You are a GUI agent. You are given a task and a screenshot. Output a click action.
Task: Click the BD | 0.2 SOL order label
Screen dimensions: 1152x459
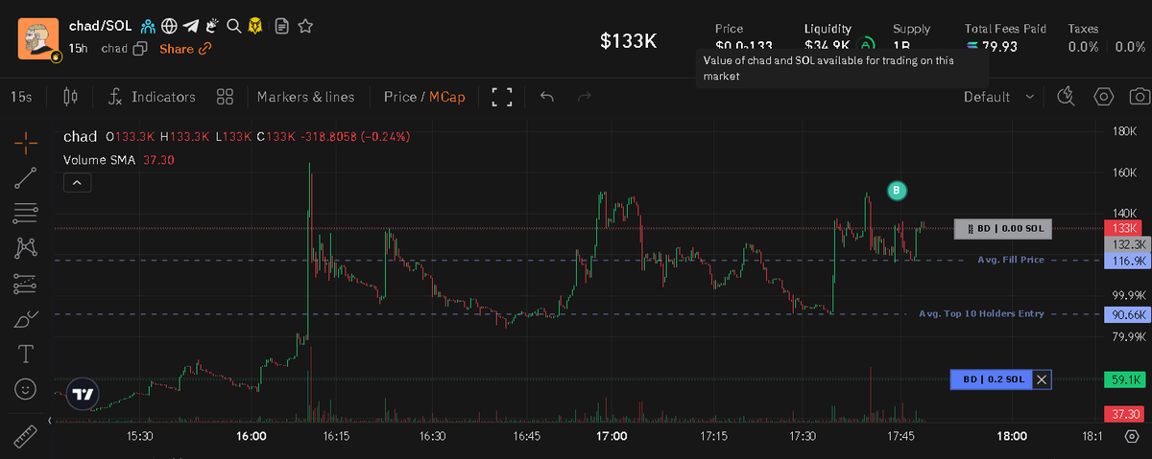991,379
